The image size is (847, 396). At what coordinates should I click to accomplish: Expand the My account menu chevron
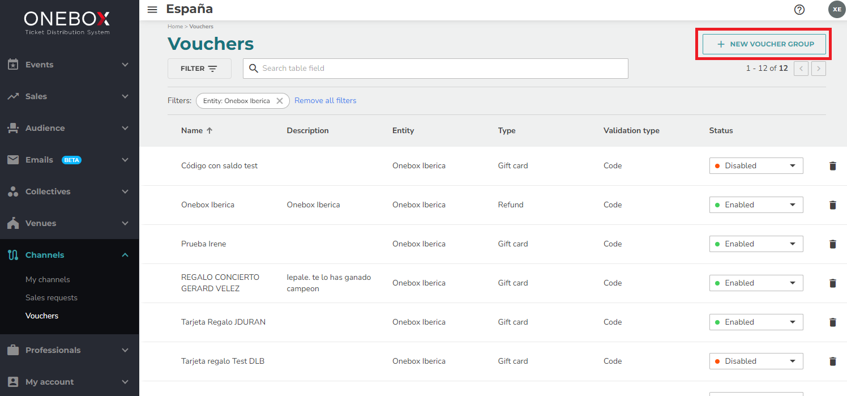tap(125, 382)
